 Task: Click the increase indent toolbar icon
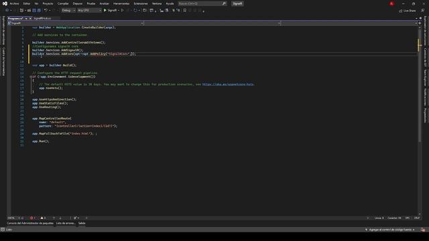pyautogui.click(x=167, y=11)
